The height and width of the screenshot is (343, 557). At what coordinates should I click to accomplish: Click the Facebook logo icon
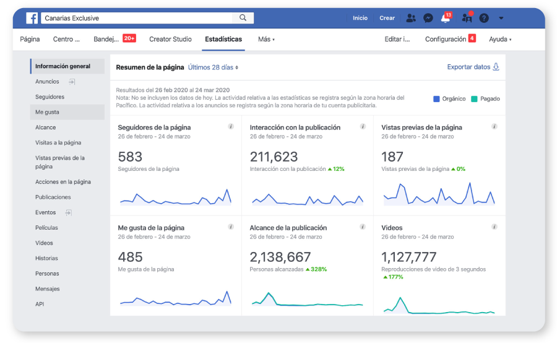tap(32, 18)
